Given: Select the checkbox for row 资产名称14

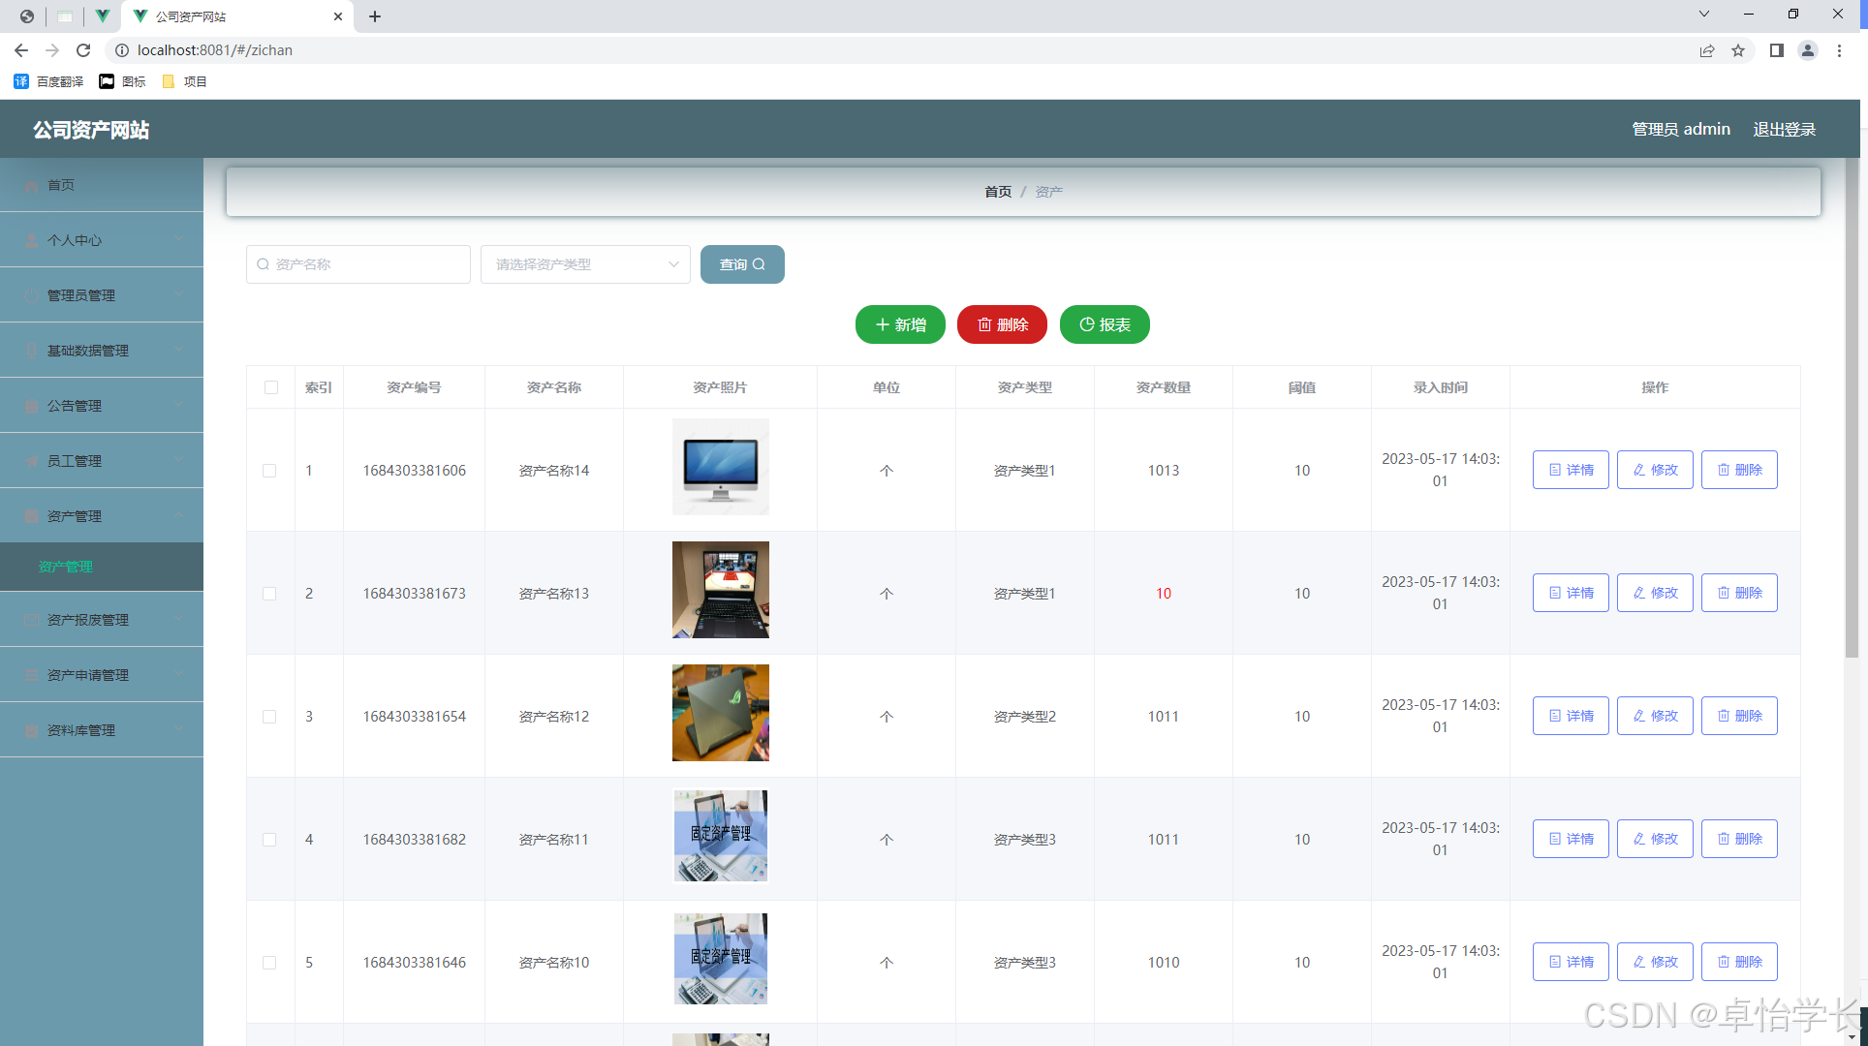Looking at the screenshot, I should point(269,471).
